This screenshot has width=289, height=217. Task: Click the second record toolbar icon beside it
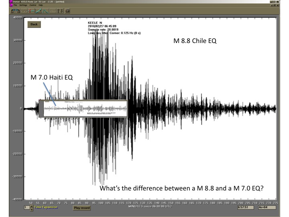point(18,11)
